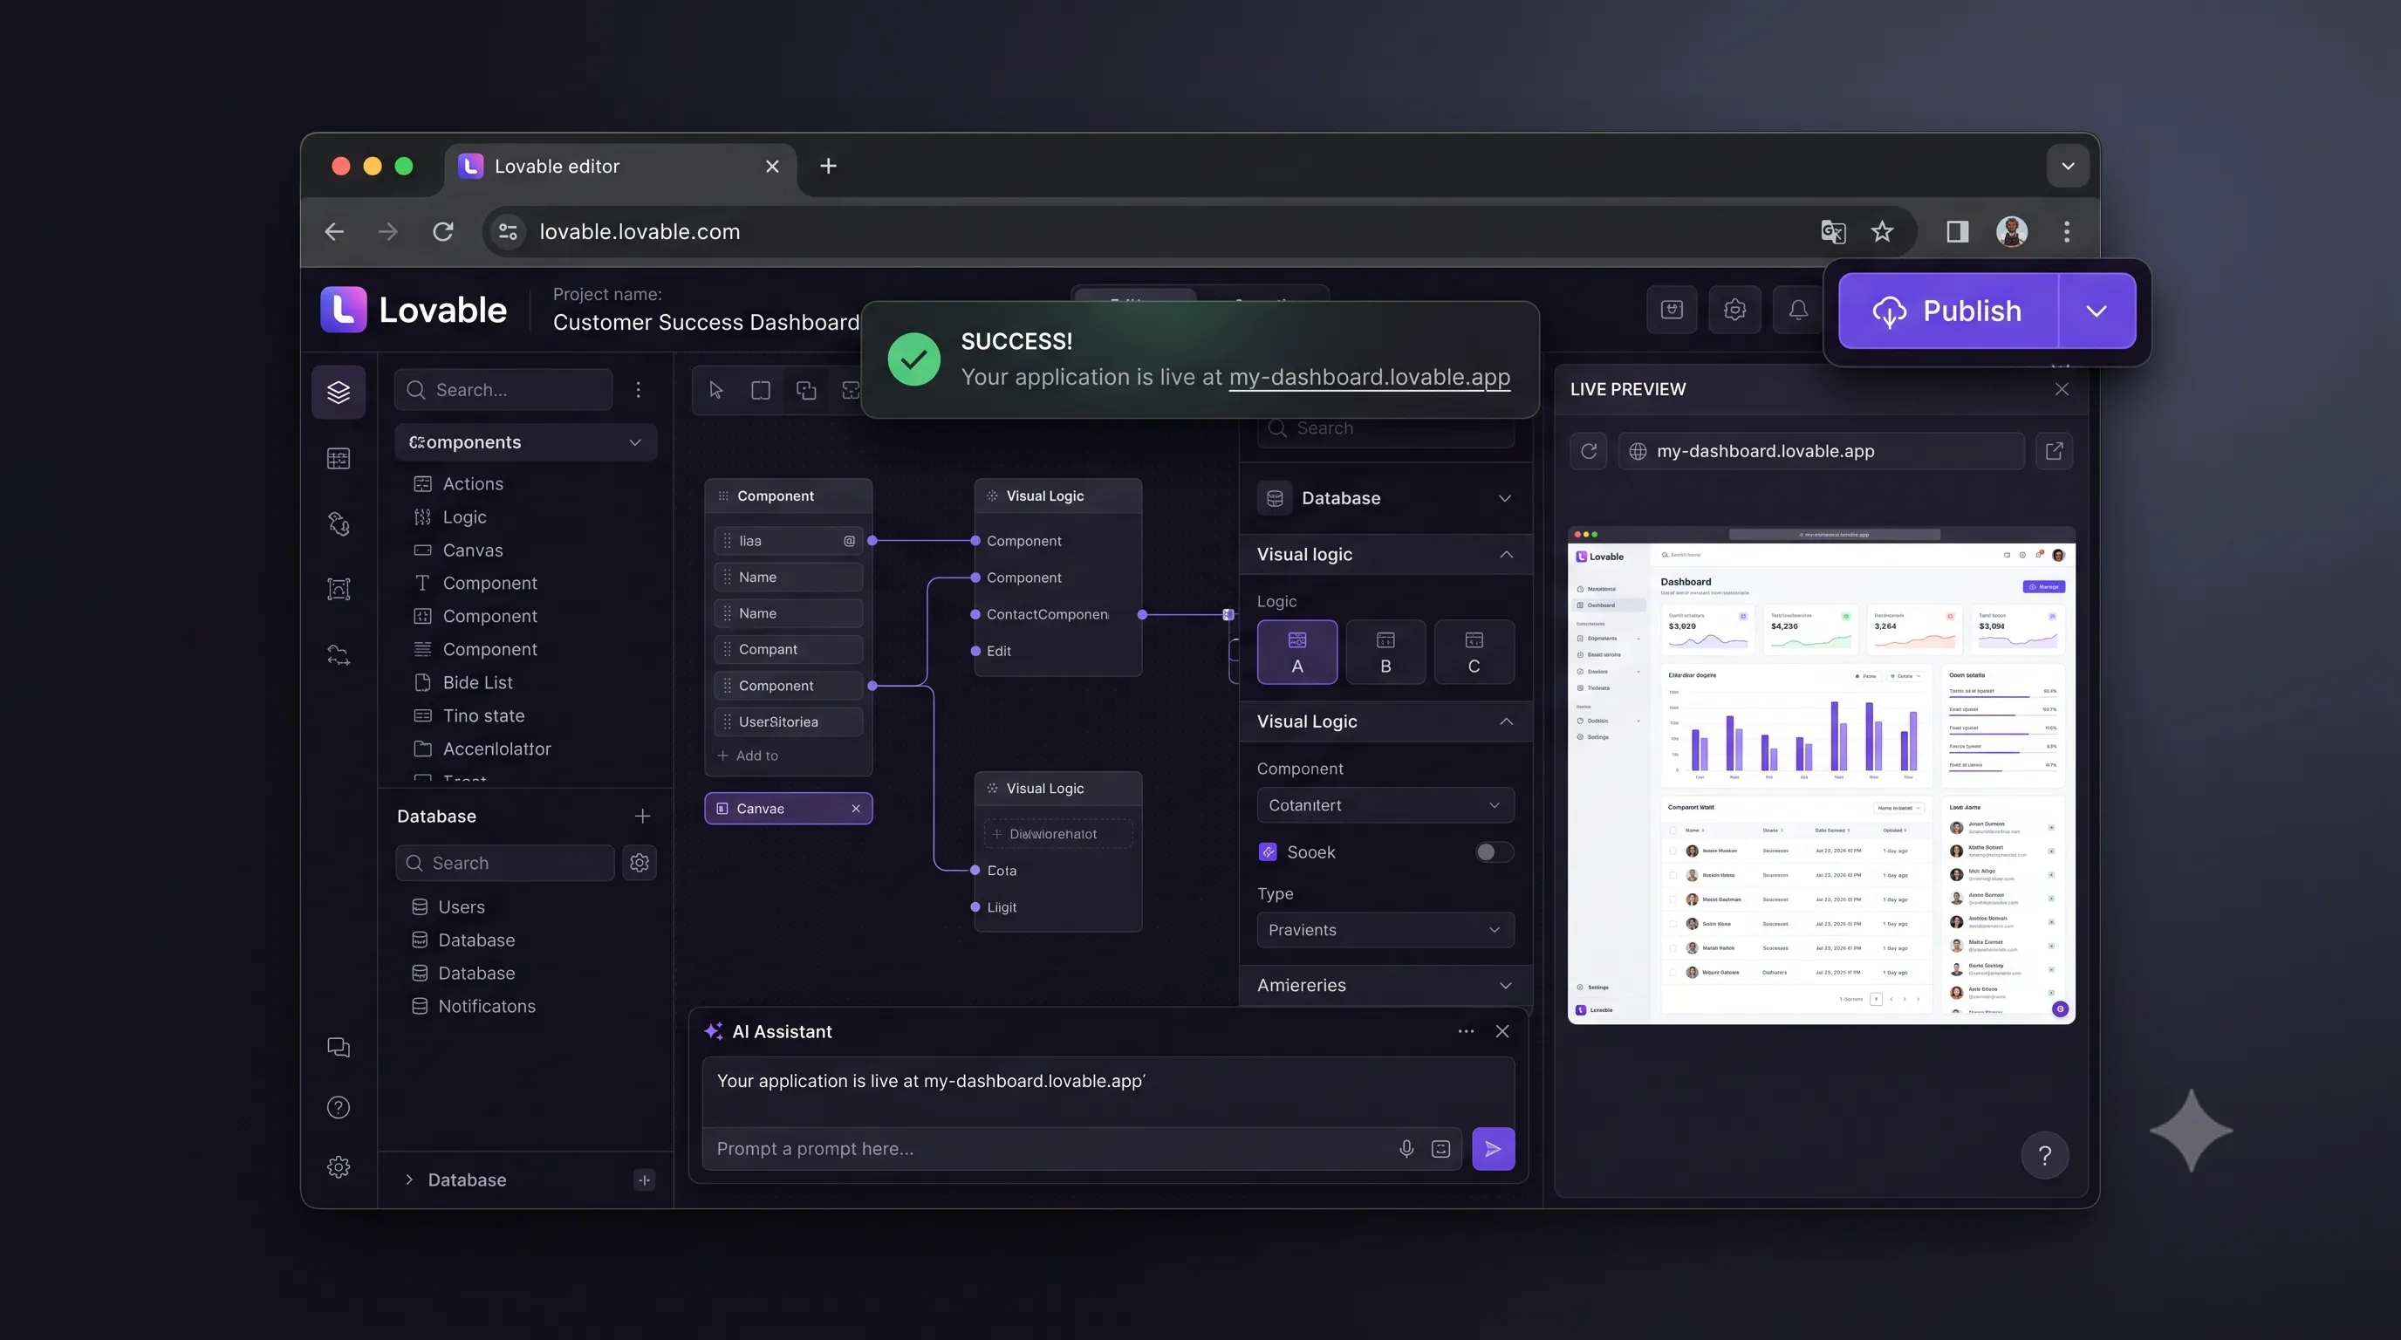The image size is (2401, 1340).
Task: Select the duplicate layers tool
Action: click(x=806, y=391)
